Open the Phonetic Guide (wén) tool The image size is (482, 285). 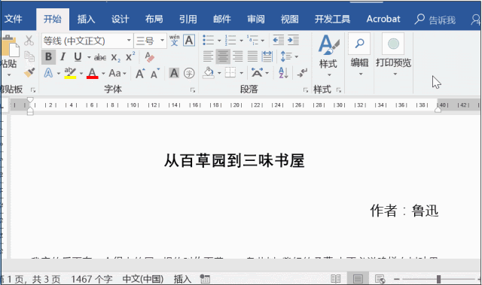coord(174,40)
